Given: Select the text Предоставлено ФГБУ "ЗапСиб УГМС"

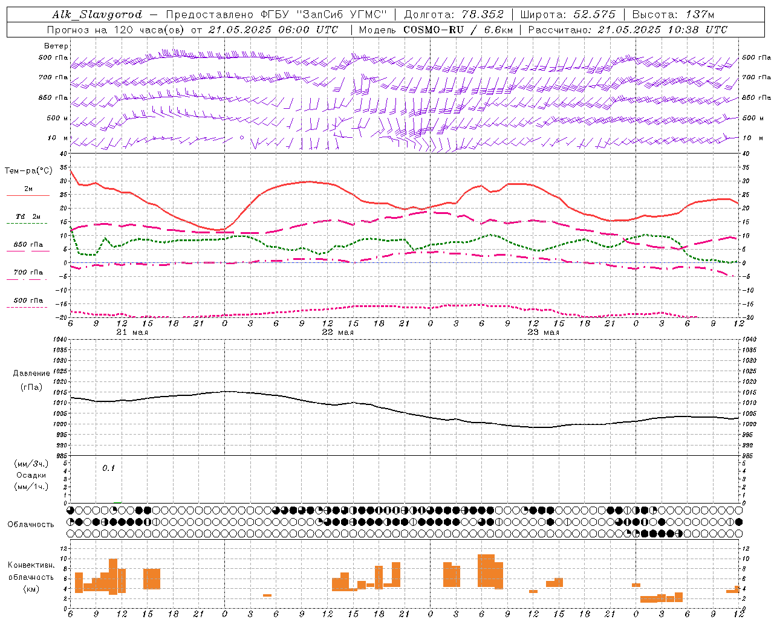Looking at the screenshot, I should coord(276,15).
